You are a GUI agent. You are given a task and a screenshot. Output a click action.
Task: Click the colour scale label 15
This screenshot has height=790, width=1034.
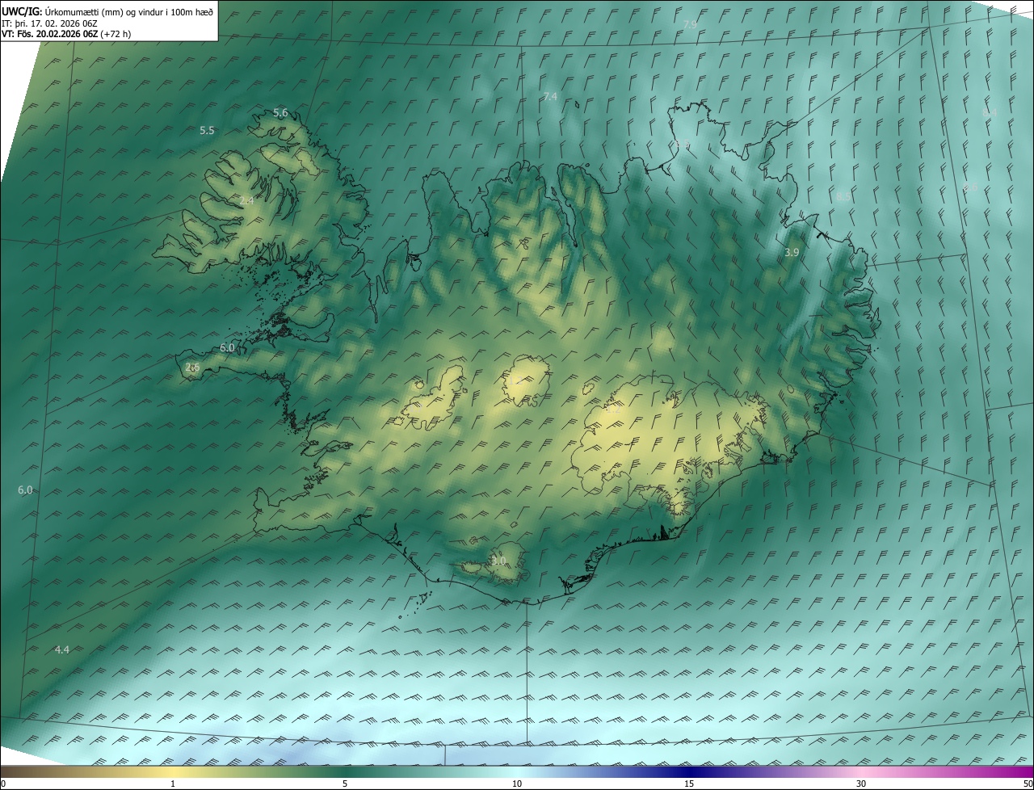[689, 784]
